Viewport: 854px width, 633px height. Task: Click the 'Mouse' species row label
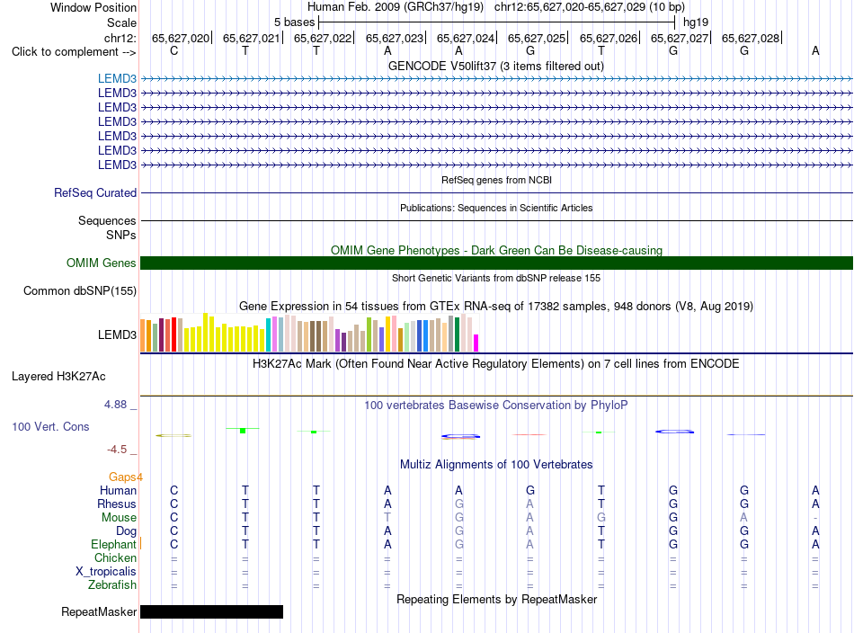click(119, 518)
